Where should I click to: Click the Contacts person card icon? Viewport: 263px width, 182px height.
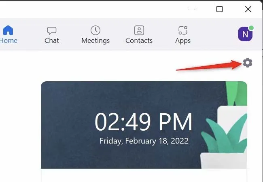point(139,30)
